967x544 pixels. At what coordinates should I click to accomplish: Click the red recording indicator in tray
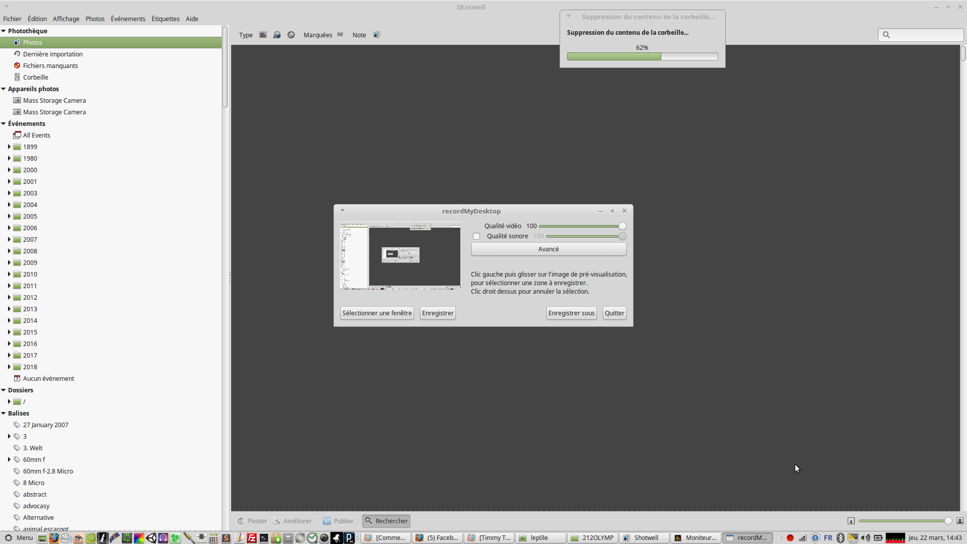[x=790, y=538]
